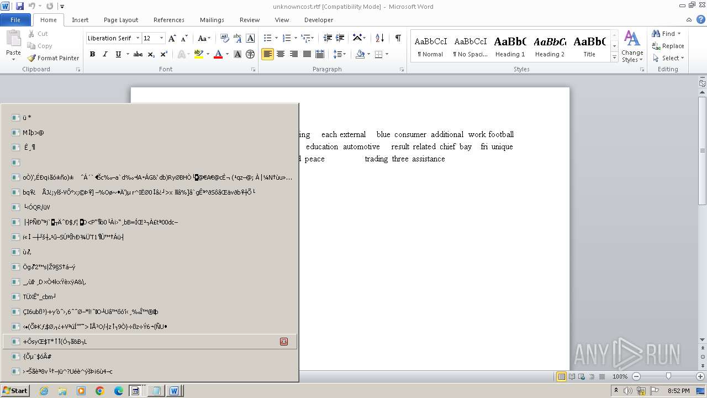Shrink the font size

click(x=184, y=38)
